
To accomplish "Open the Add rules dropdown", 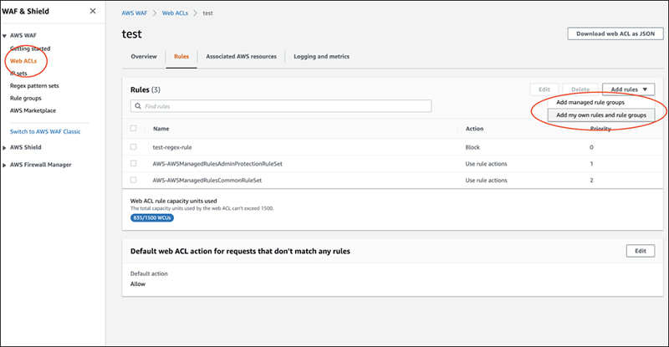I will [629, 89].
